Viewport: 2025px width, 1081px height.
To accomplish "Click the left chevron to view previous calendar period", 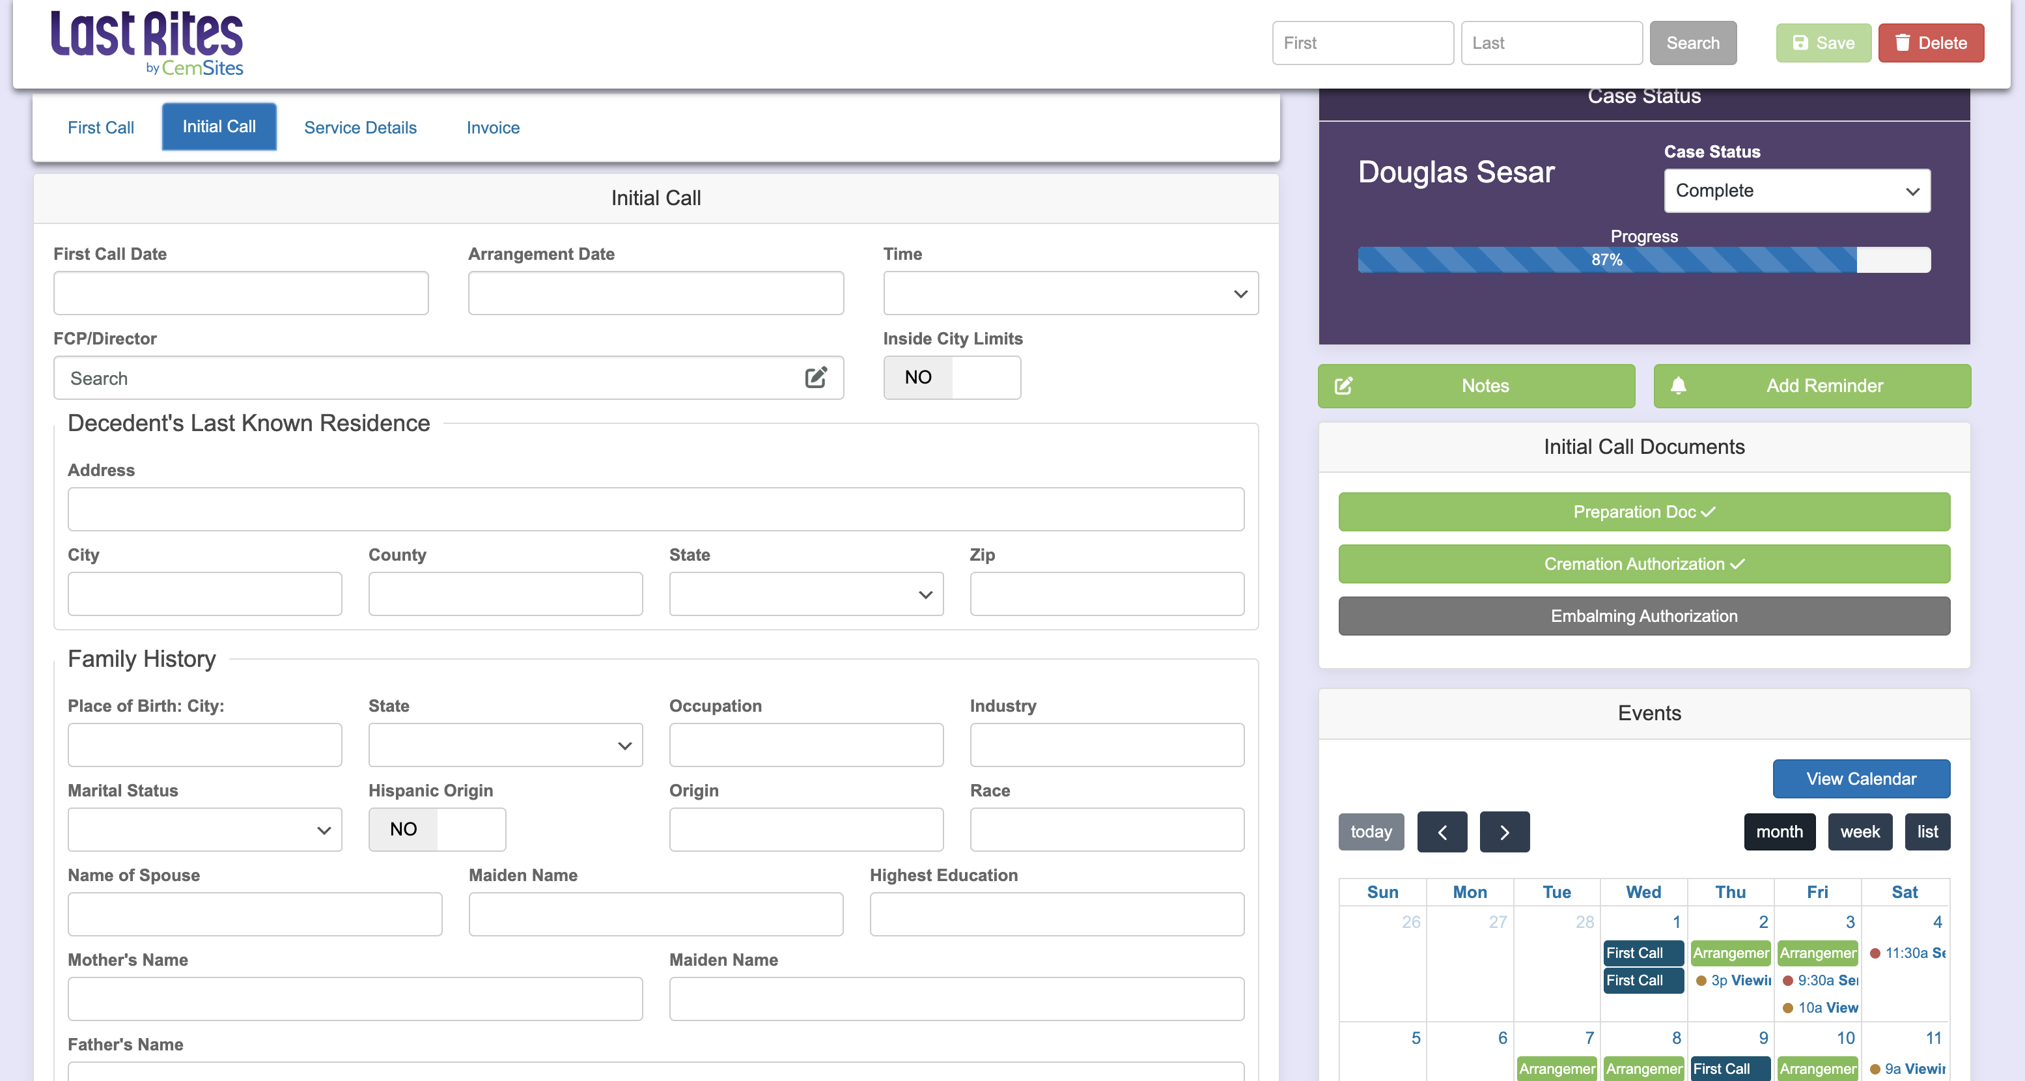I will point(1442,832).
